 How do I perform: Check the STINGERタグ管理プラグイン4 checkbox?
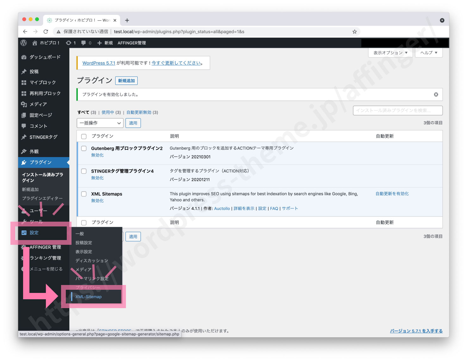84,171
